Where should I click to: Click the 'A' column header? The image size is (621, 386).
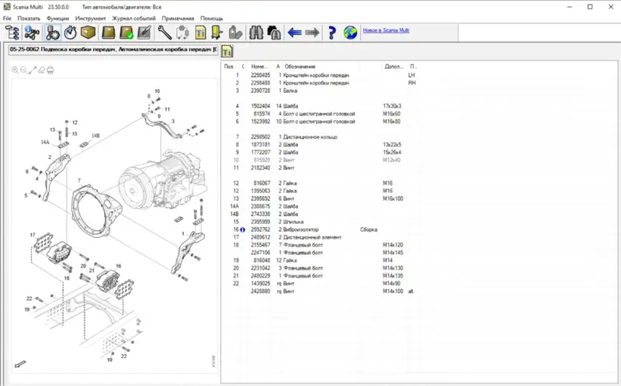pos(278,67)
